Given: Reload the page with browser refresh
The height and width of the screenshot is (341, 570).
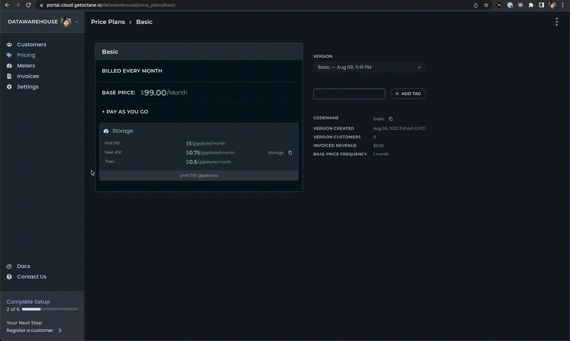Looking at the screenshot, I should tap(28, 5).
